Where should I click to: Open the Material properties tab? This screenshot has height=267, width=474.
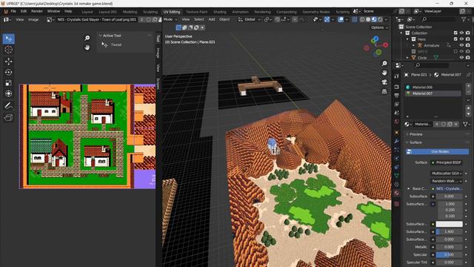[x=397, y=193]
